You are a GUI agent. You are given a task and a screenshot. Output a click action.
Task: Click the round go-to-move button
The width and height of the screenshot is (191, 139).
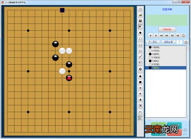pyautogui.click(x=186, y=42)
